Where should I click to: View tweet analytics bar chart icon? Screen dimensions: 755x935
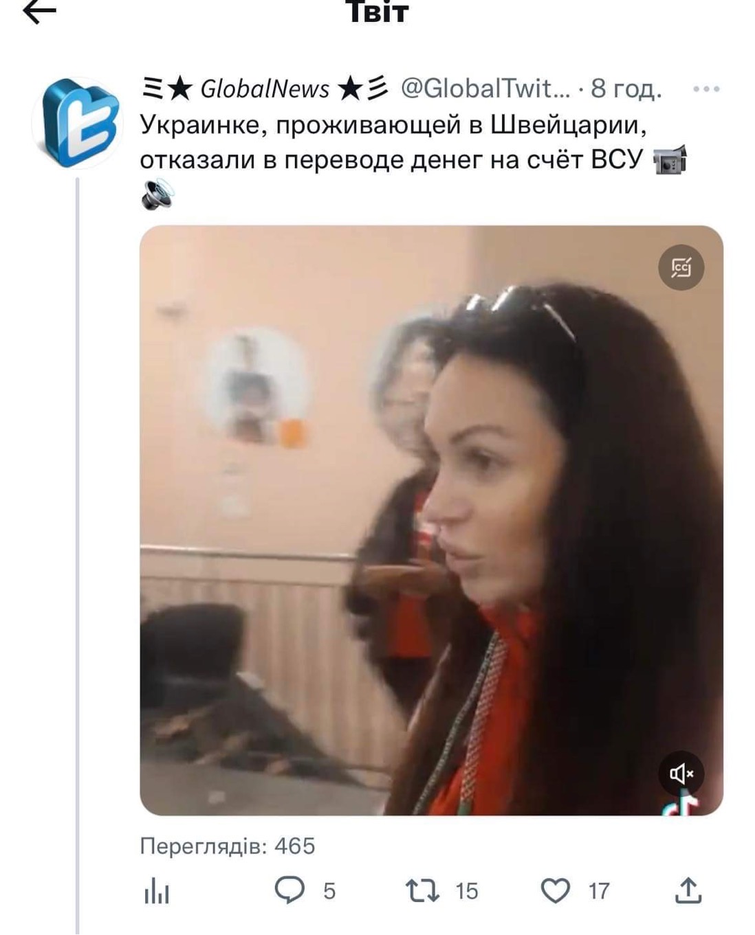157,891
